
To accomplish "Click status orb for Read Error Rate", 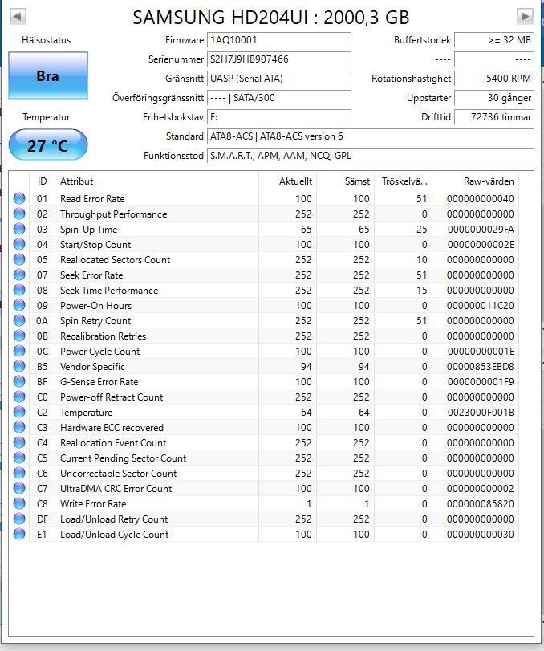I will tap(19, 199).
